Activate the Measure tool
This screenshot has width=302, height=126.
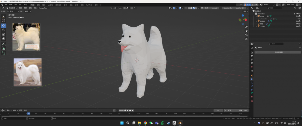pos(4,48)
